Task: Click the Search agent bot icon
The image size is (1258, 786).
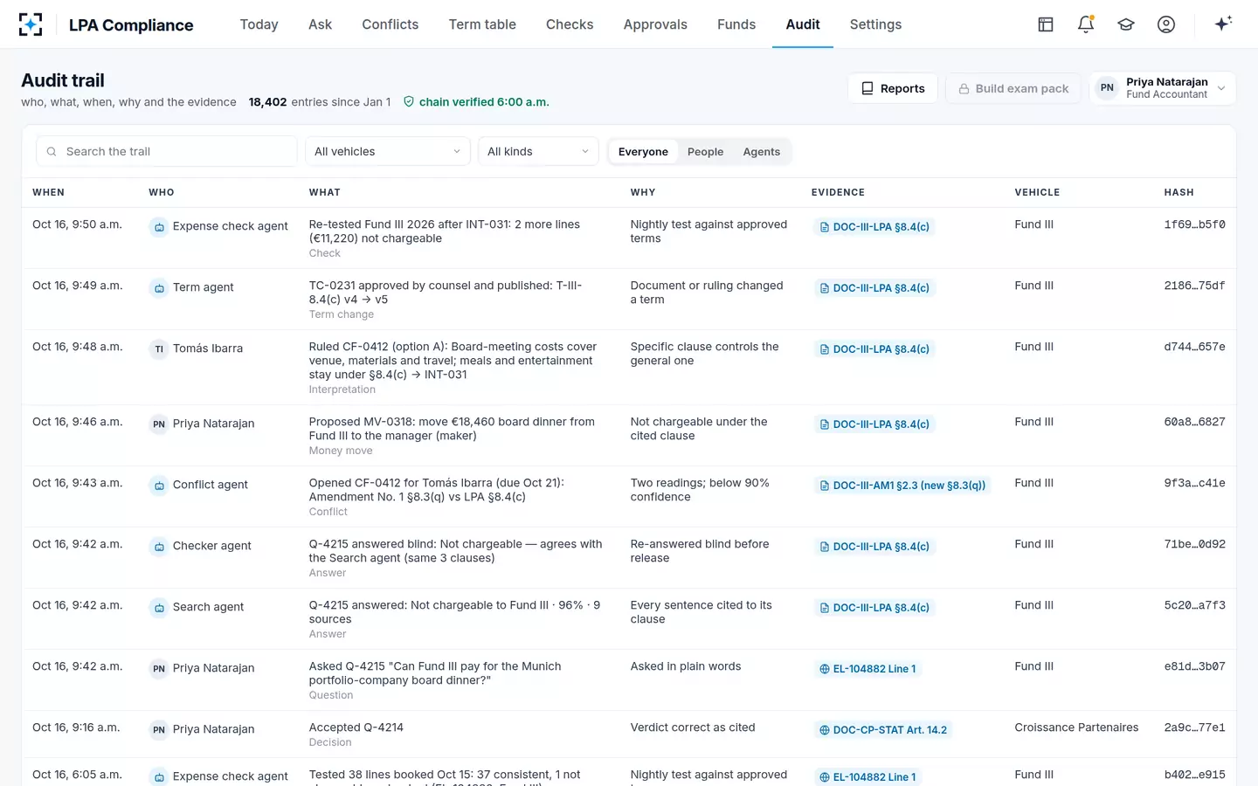Action: (x=159, y=607)
